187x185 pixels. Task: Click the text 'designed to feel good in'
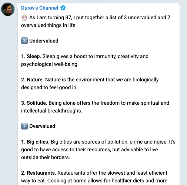[x=49, y=87]
